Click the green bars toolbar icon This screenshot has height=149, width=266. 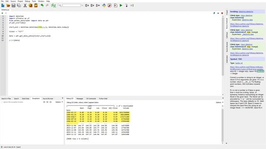pos(54,5)
